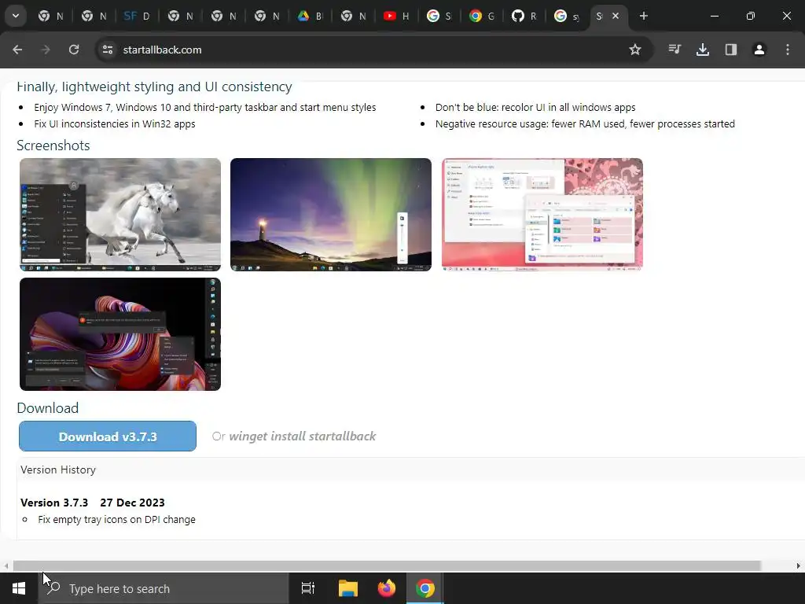Screen dimensions: 805x604
Task: Click 'Don't be blue: recolor UI' bullet text
Action: 535,107
